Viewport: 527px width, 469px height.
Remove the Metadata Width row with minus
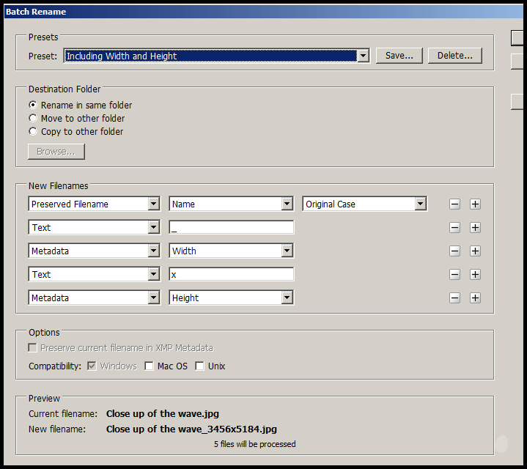pyautogui.click(x=454, y=251)
